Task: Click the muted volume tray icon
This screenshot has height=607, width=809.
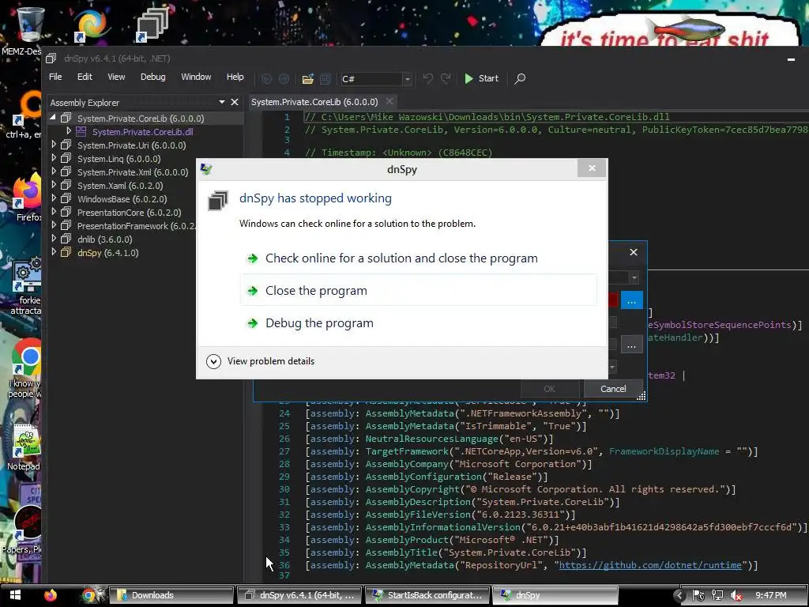Action: coord(736,596)
